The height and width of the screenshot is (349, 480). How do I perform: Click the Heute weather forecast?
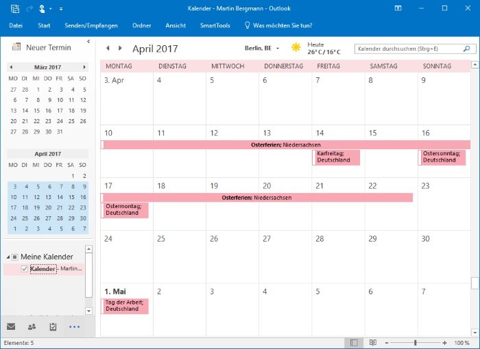(x=324, y=49)
